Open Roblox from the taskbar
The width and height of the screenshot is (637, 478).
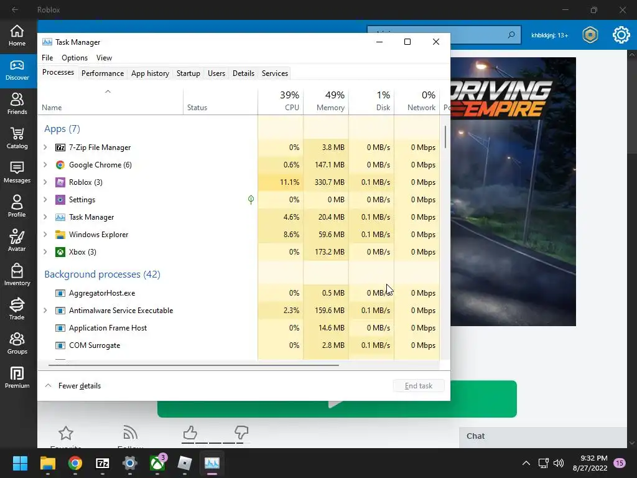tap(185, 463)
